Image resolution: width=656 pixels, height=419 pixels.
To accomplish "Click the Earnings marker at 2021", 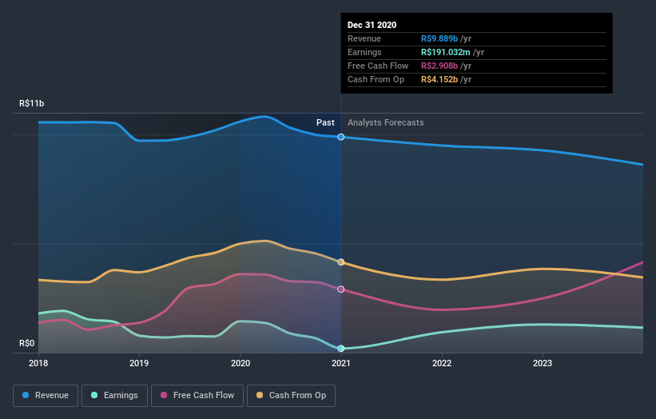I will [341, 349].
